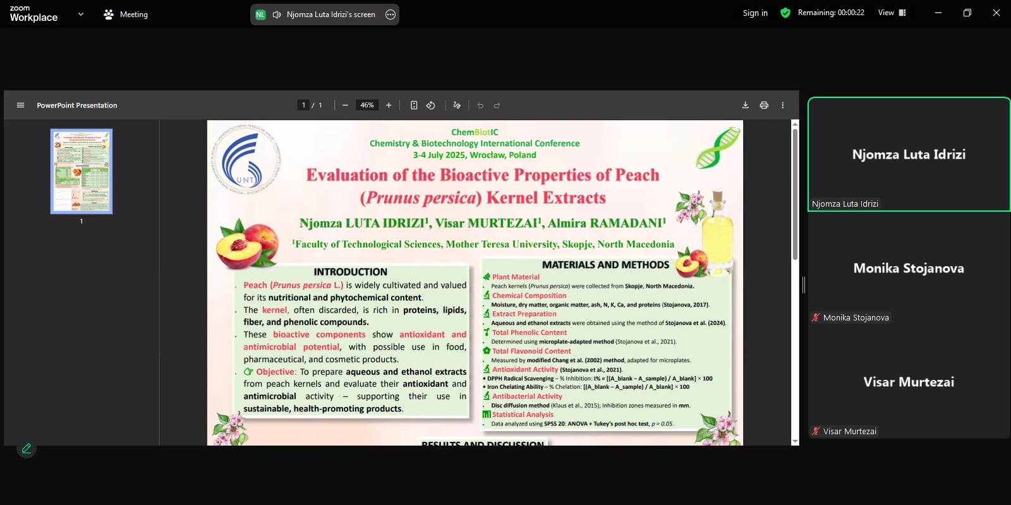Switch to the Meeting tab
The width and height of the screenshot is (1011, 505).
pyautogui.click(x=126, y=15)
